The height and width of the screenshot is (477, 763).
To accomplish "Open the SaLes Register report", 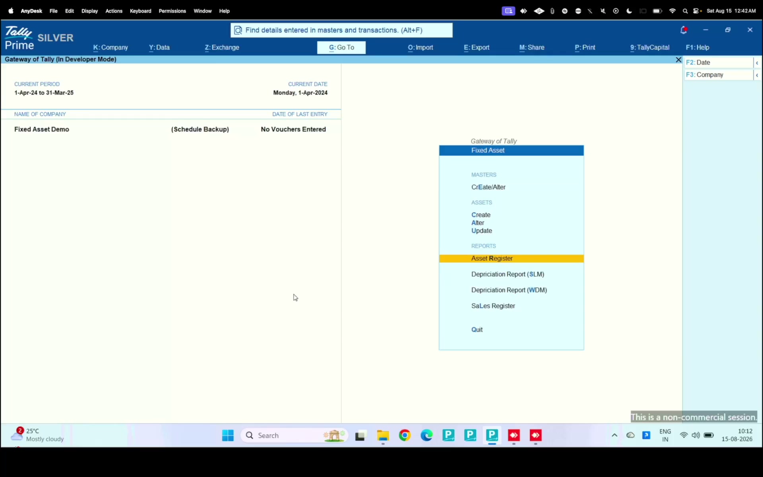I will point(493,306).
